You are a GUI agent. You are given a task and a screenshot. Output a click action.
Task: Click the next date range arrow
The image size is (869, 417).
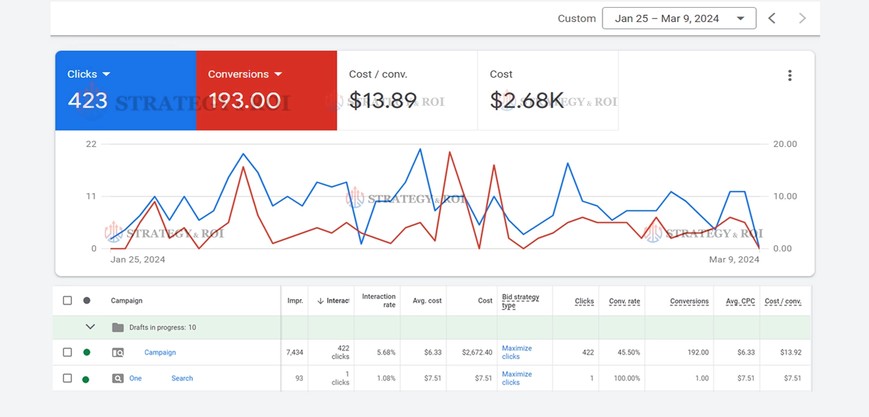[802, 19]
